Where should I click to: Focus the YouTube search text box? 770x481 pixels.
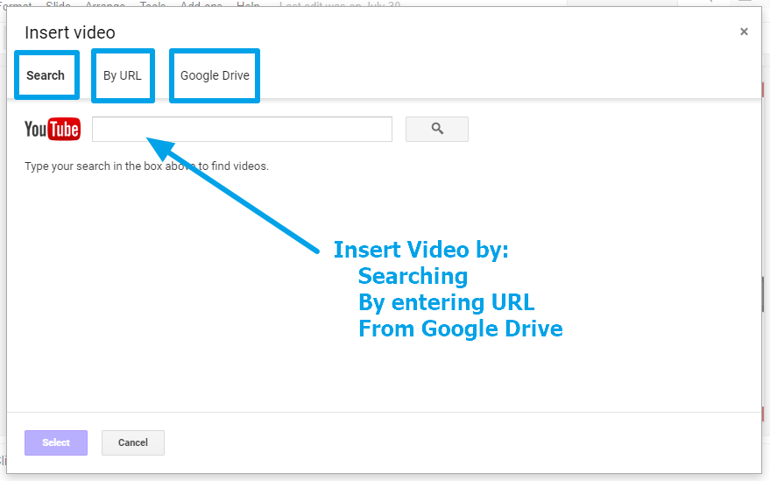pos(242,129)
